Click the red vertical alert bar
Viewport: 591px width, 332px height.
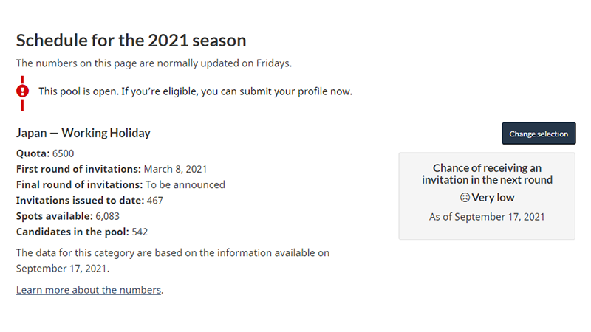click(x=22, y=94)
